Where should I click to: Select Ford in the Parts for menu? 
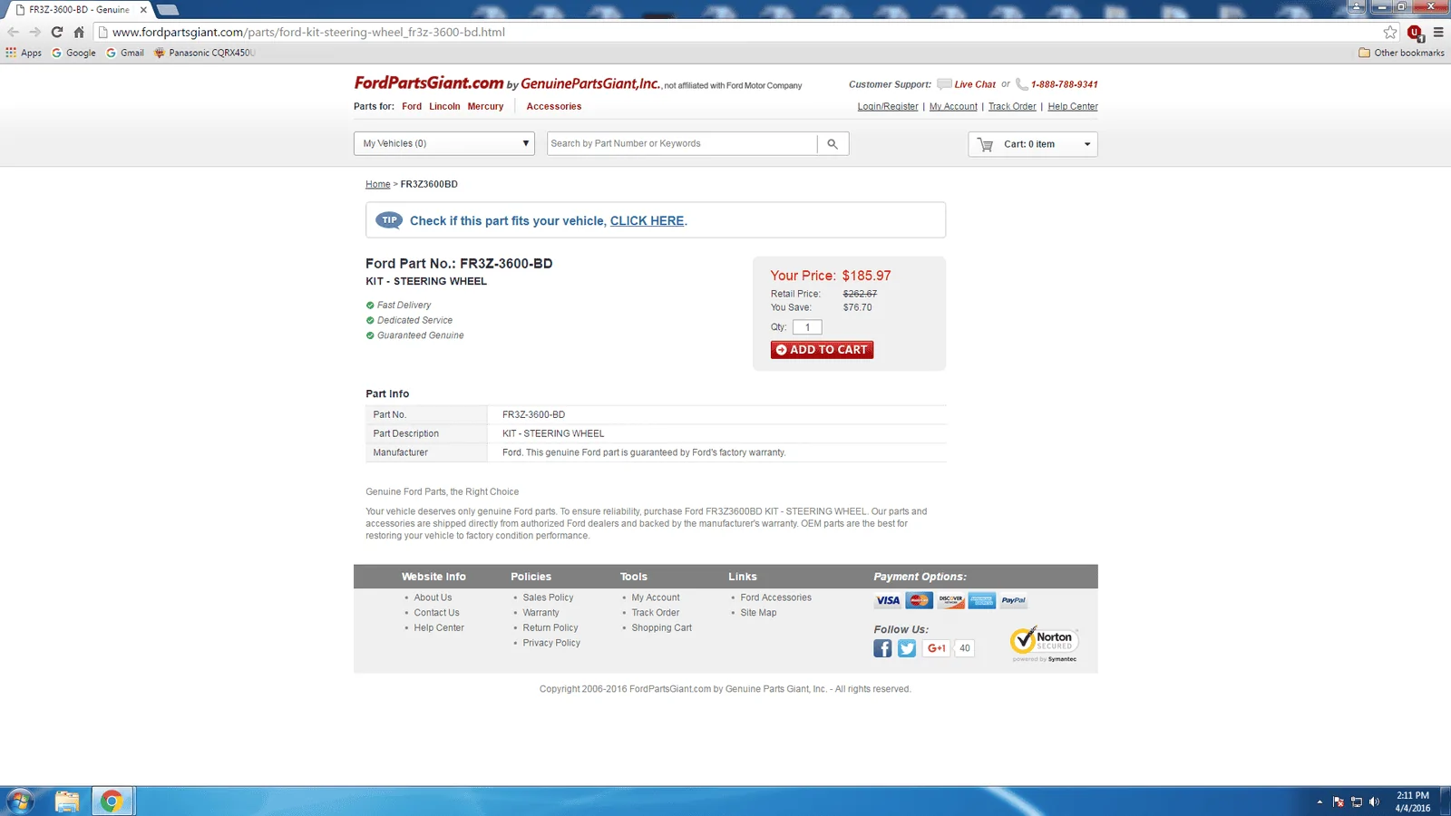[x=412, y=106]
